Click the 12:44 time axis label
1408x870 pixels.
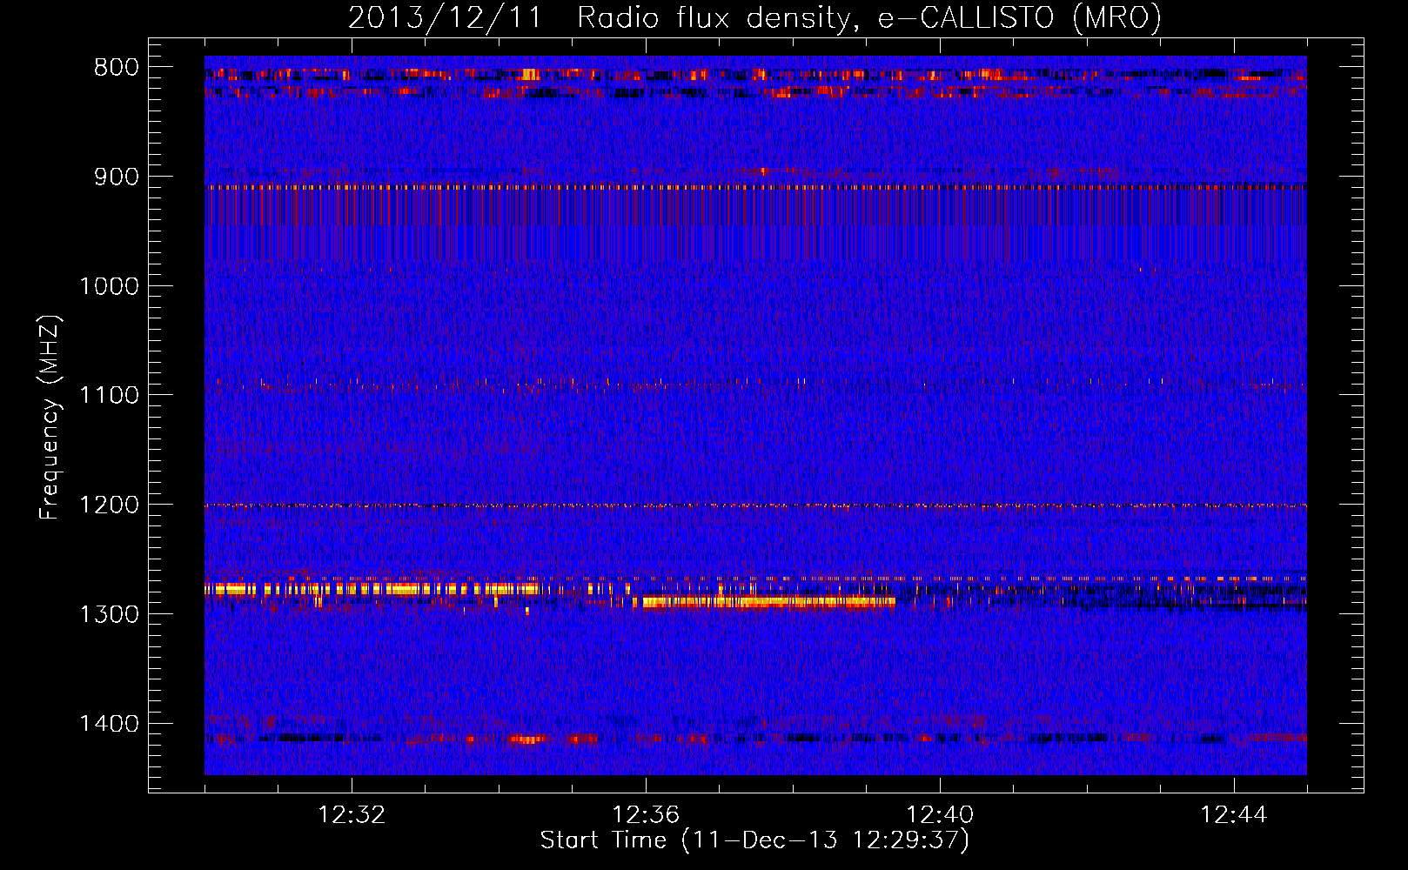[x=1234, y=815]
